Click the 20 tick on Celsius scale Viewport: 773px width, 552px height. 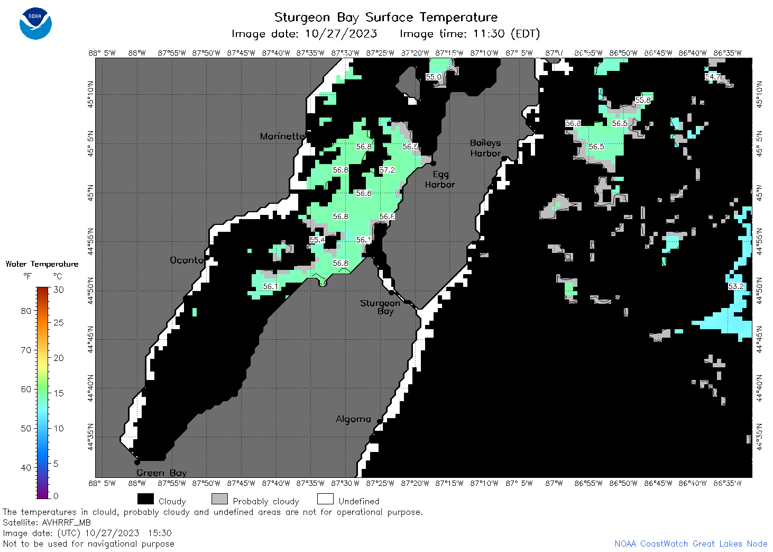tap(59, 358)
